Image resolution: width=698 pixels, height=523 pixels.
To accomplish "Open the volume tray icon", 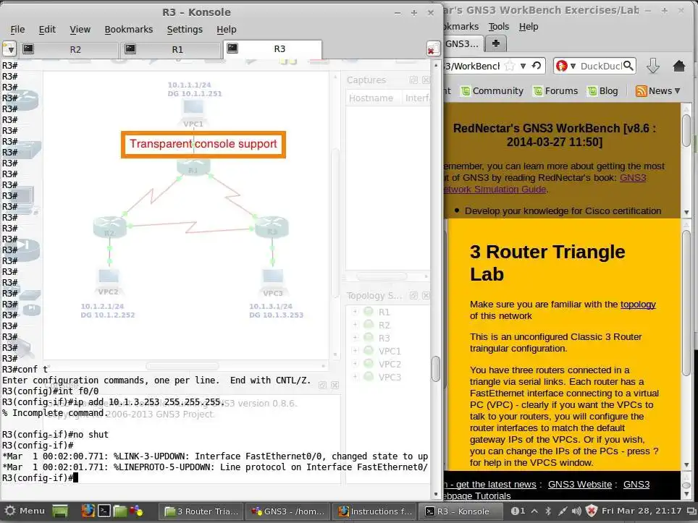I will [576, 511].
